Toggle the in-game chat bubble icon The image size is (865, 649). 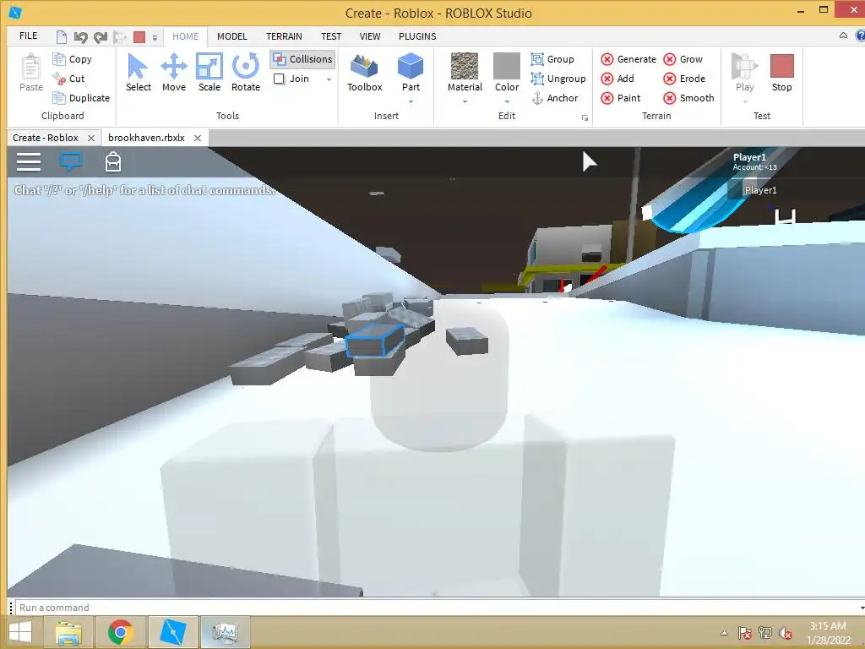click(x=71, y=161)
